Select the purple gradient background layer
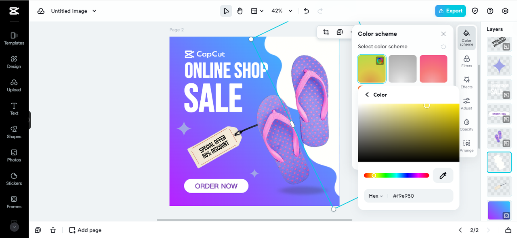 pos(499,211)
